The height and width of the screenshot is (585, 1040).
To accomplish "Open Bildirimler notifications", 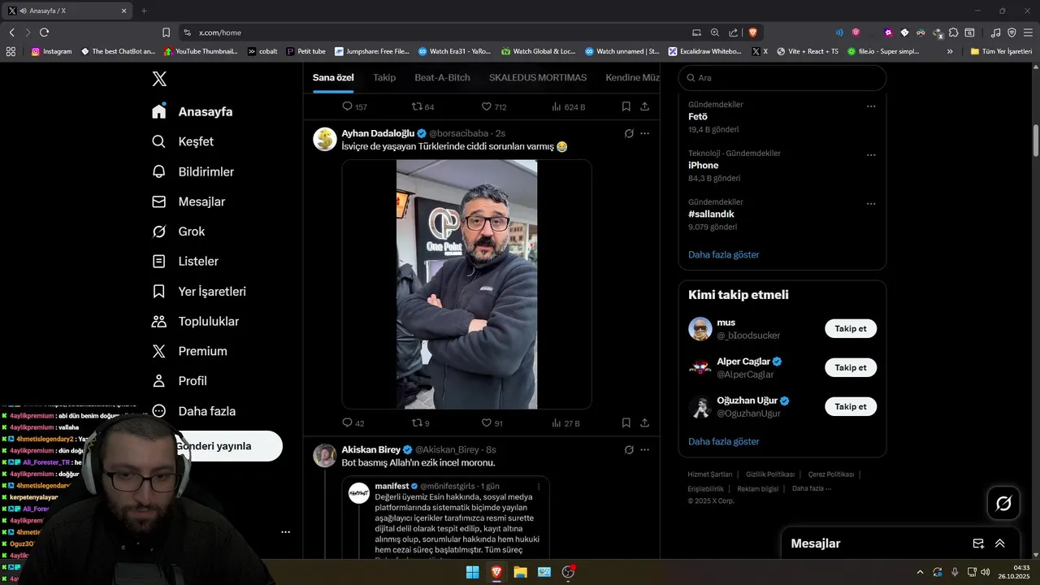I will point(193,171).
